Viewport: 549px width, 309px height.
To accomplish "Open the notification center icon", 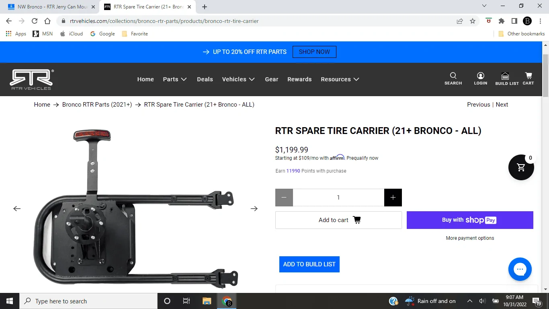I will point(537,301).
